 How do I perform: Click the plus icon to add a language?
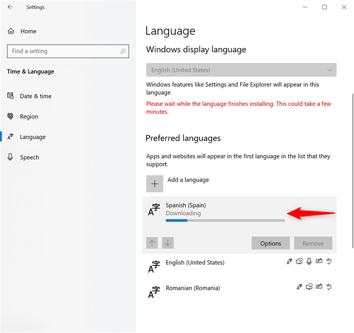coord(155,184)
